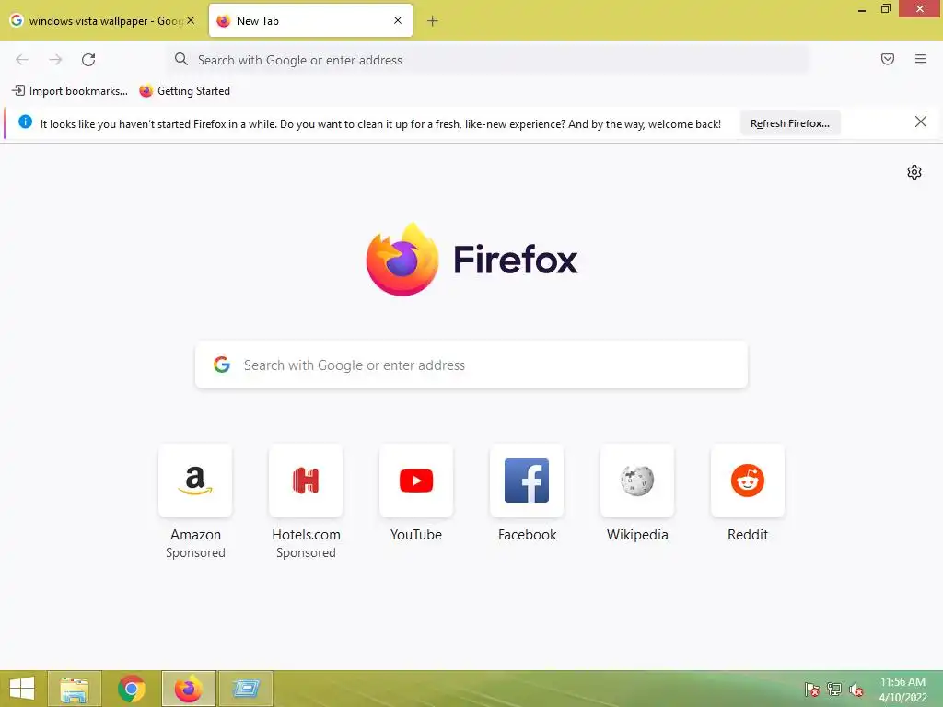Focus the address bar search field
The width and height of the screenshot is (943, 707).
point(488,60)
